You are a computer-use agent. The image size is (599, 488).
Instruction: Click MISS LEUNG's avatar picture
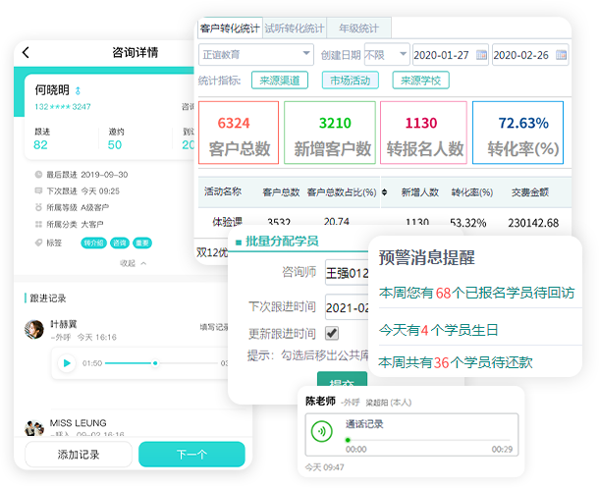[35, 427]
